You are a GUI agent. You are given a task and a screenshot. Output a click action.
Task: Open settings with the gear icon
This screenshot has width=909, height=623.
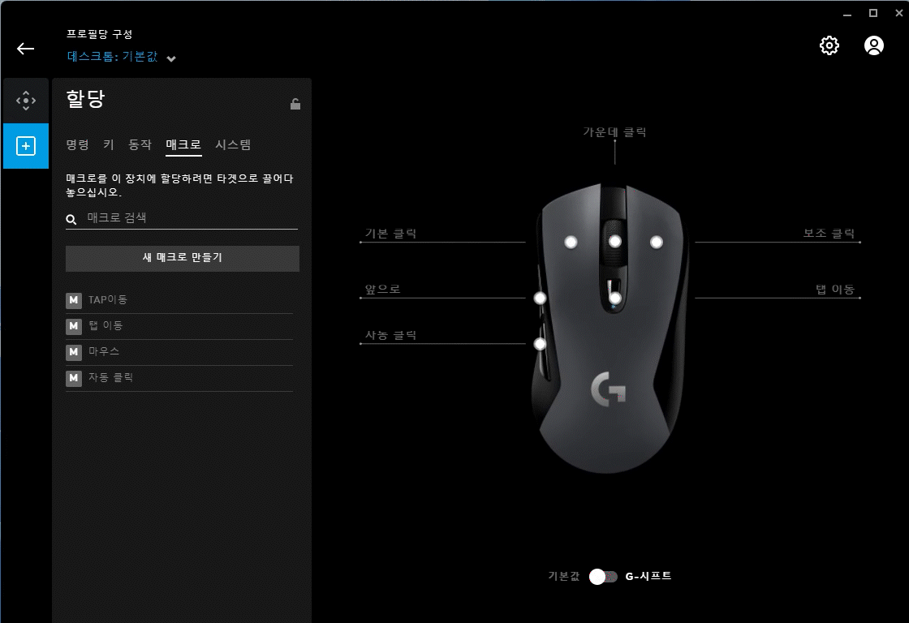[x=829, y=45]
